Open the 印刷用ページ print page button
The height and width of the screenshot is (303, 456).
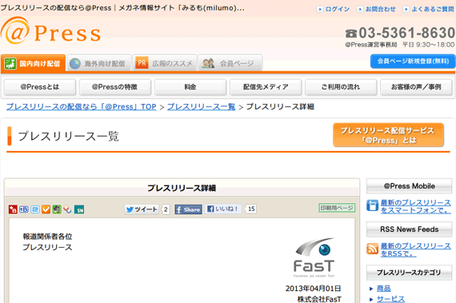point(337,208)
